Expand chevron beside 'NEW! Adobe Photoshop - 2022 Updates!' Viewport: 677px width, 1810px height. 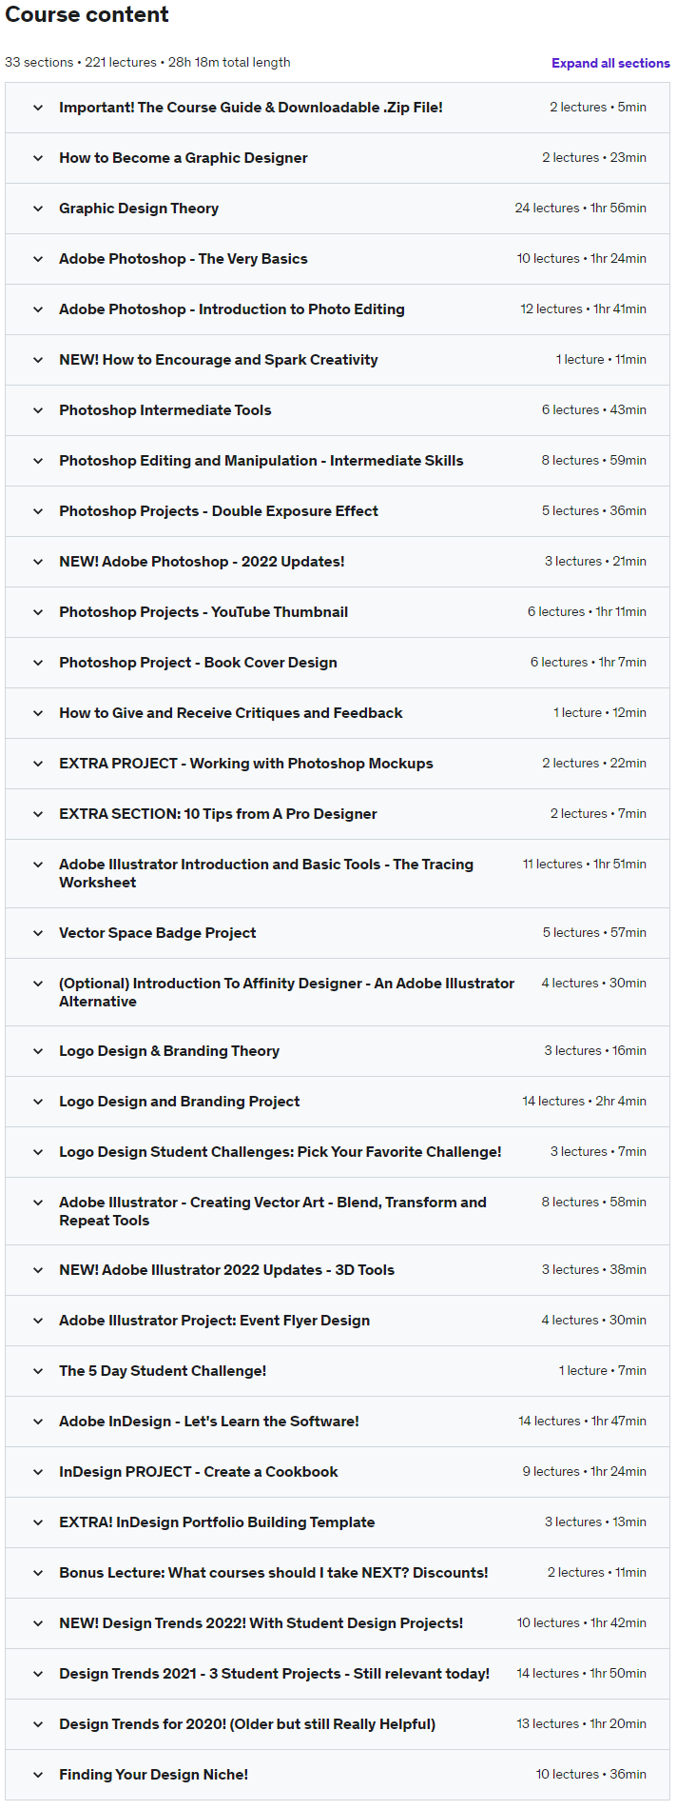(38, 562)
